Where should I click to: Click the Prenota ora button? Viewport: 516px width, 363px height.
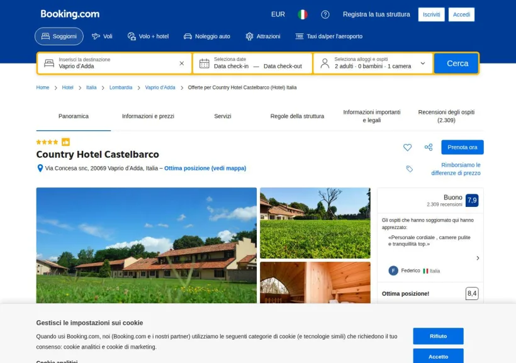463,147
